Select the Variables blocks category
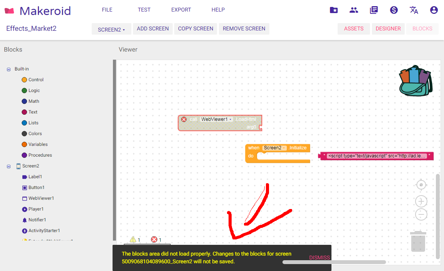 pos(35,144)
